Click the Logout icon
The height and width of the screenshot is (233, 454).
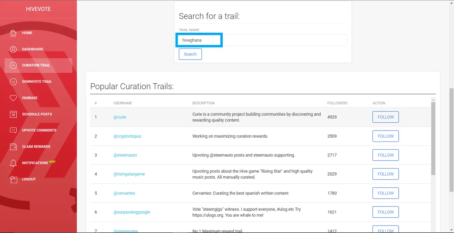[13, 179]
